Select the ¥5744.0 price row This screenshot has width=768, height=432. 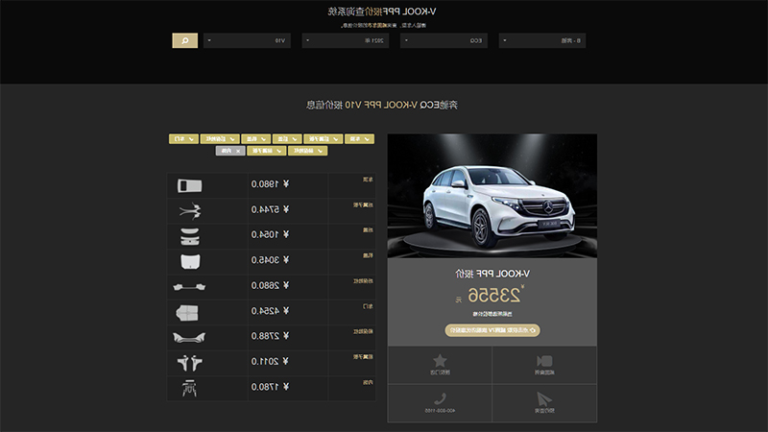click(x=272, y=209)
